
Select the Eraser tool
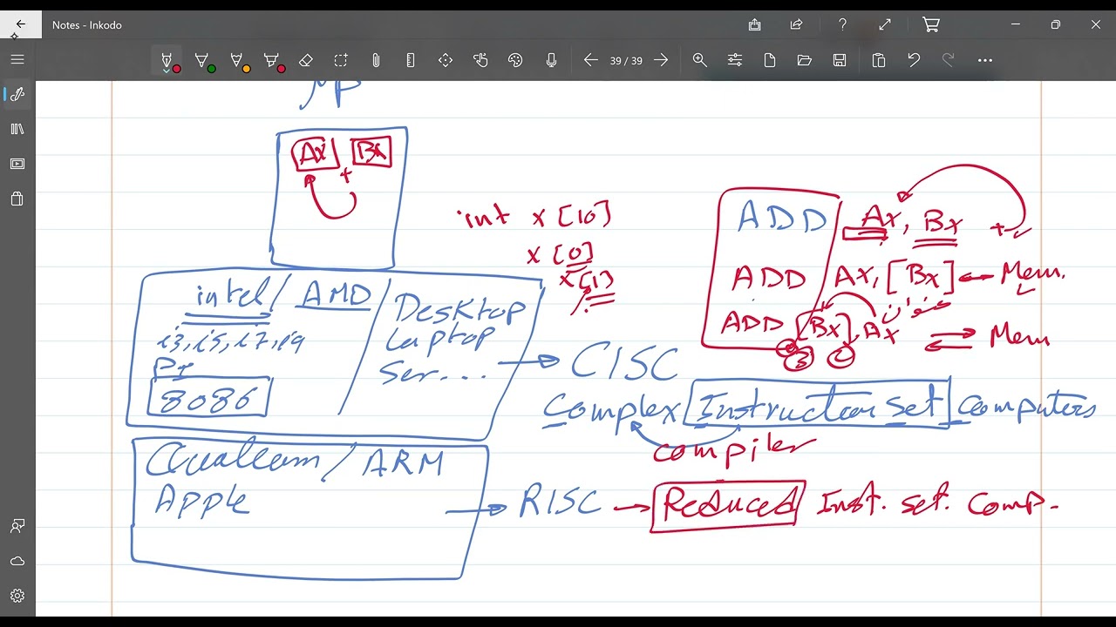[306, 60]
